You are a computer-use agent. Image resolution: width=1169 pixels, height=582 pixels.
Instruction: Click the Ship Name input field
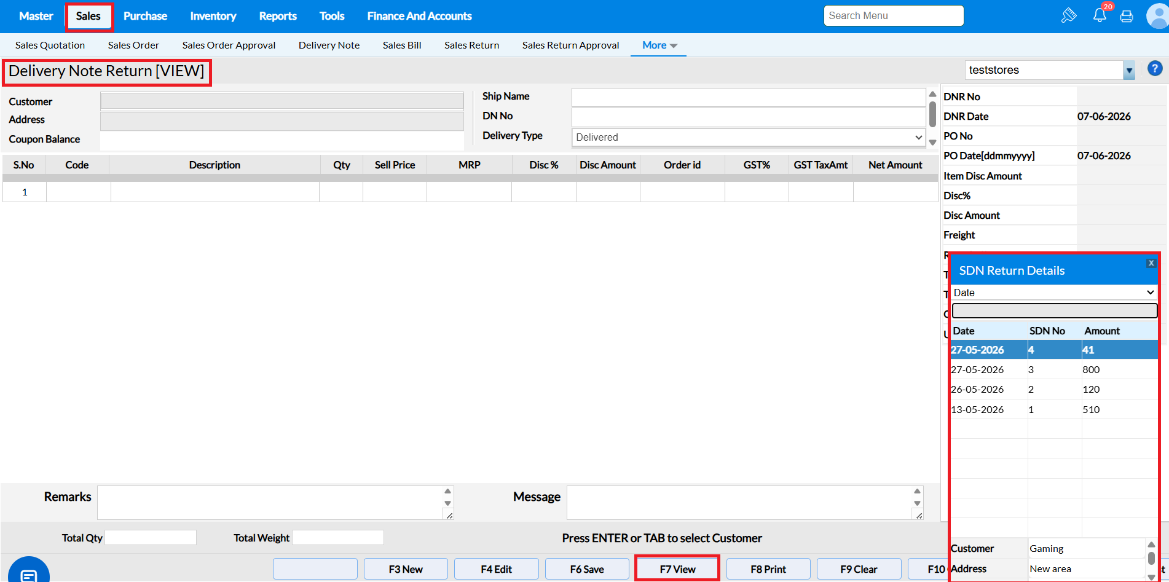pyautogui.click(x=749, y=97)
